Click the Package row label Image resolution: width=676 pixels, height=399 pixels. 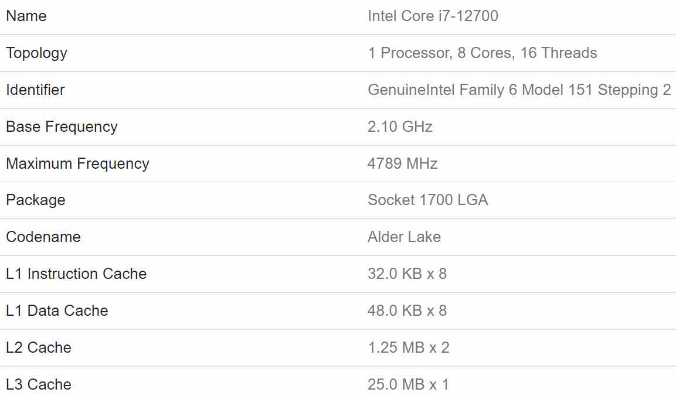(35, 200)
